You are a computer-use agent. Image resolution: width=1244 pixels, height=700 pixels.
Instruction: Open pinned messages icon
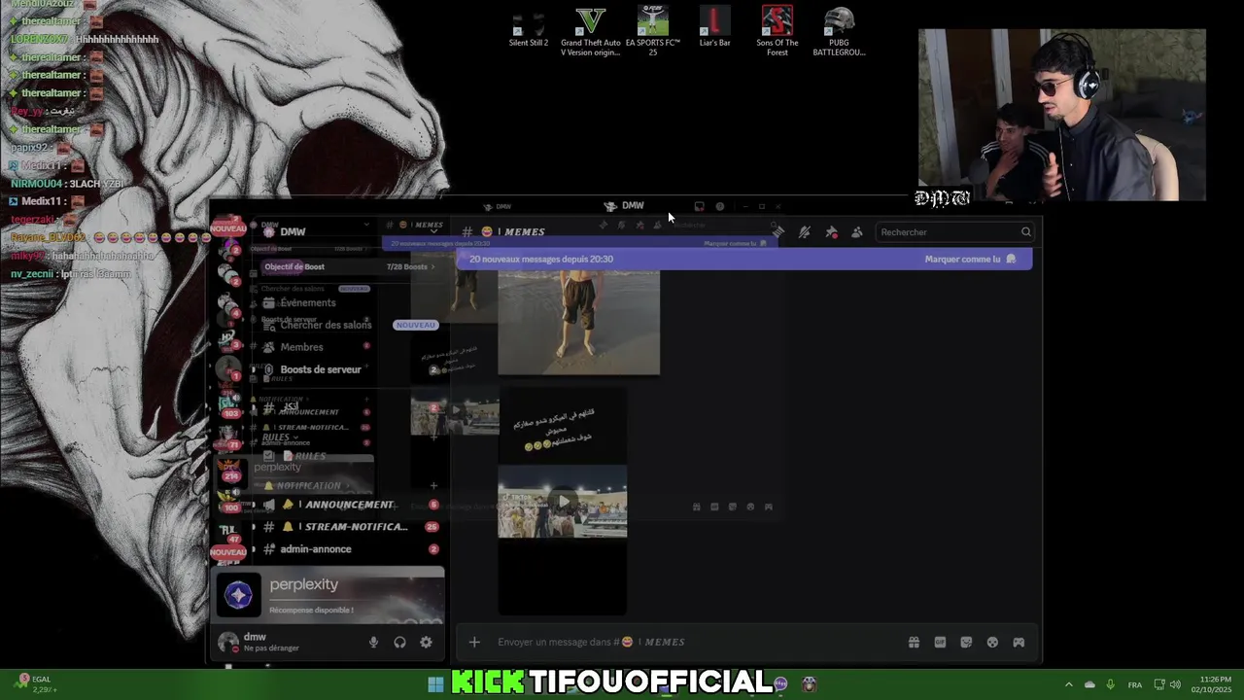831,232
